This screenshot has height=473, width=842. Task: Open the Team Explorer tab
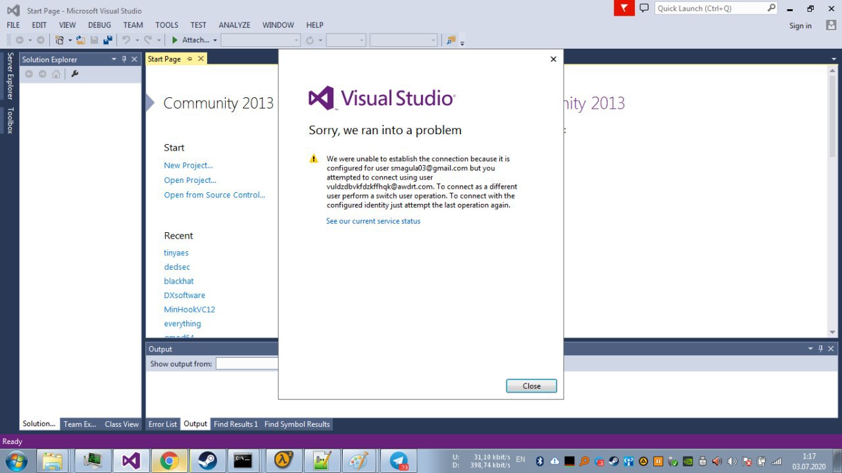[80, 424]
